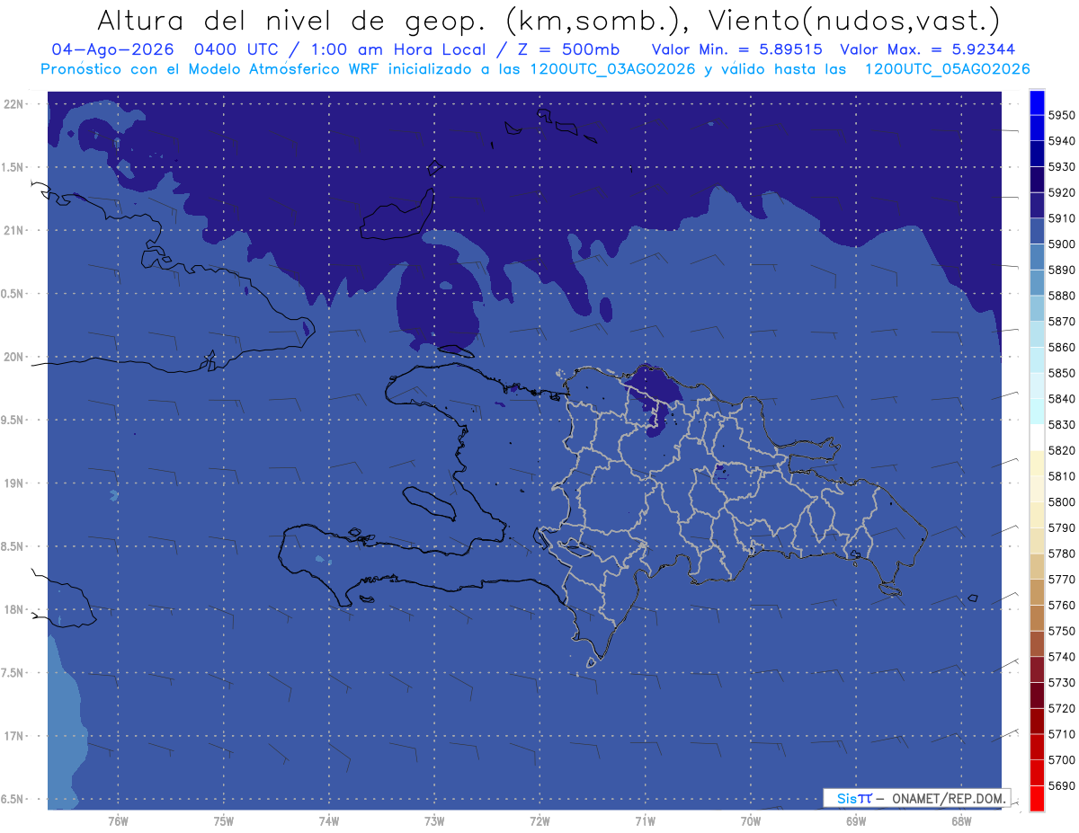Click the '22N' latitude label

click(x=13, y=104)
